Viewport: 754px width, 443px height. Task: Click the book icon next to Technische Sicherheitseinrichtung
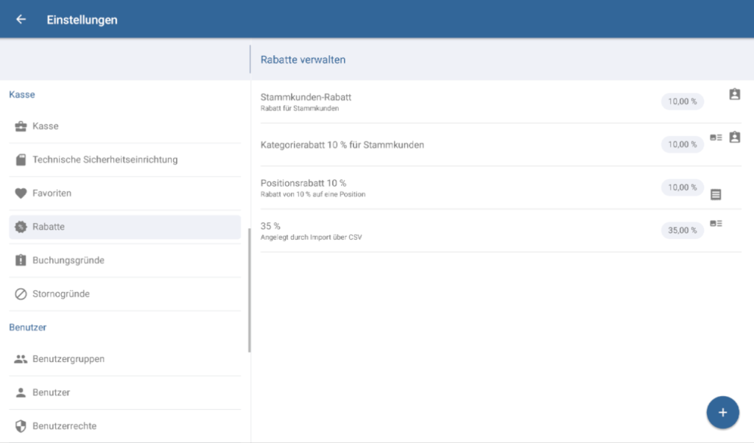pos(21,160)
